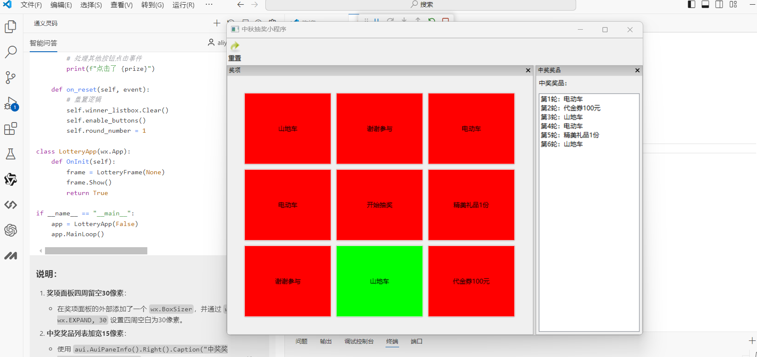Close the 奖项 pane
Screen dimensions: 757x357
(x=528, y=70)
